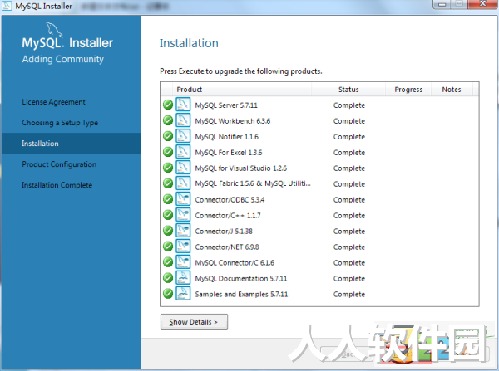The width and height of the screenshot is (499, 371).
Task: Click the MySQL For Excel 1.3.6 product icon
Action: [183, 152]
